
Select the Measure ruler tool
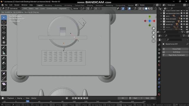click(4, 53)
